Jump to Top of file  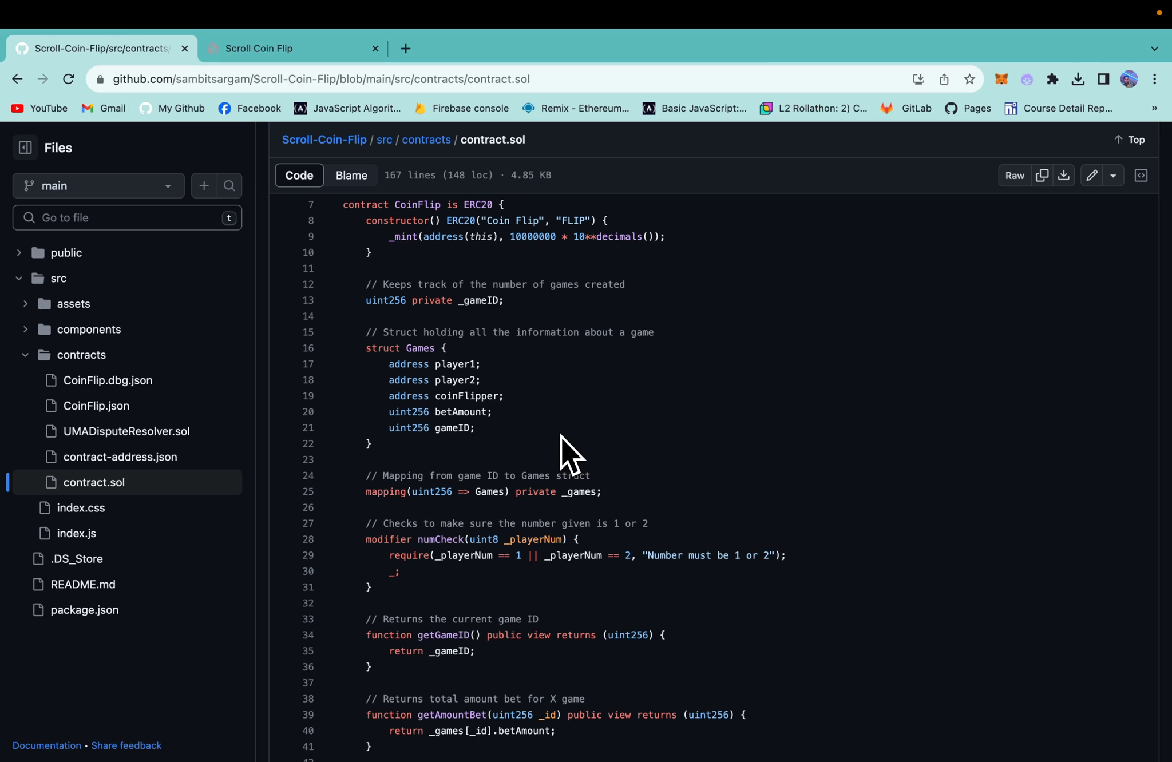point(1129,140)
